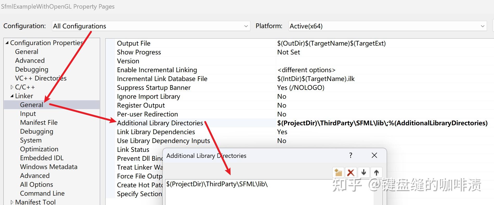Click the help question mark in dialog
494x205 pixels.
(x=351, y=156)
